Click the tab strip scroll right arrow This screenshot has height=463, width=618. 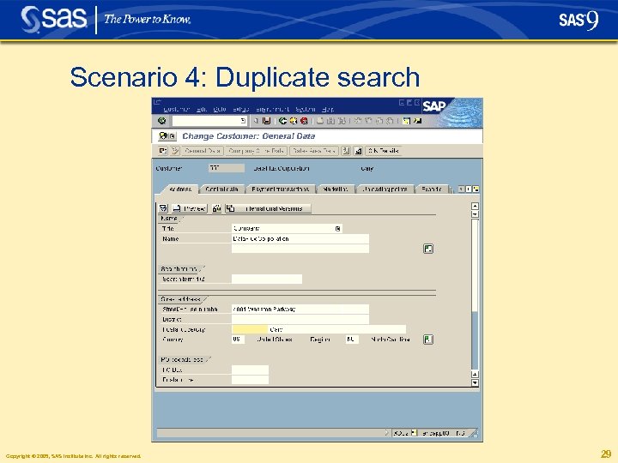point(469,189)
